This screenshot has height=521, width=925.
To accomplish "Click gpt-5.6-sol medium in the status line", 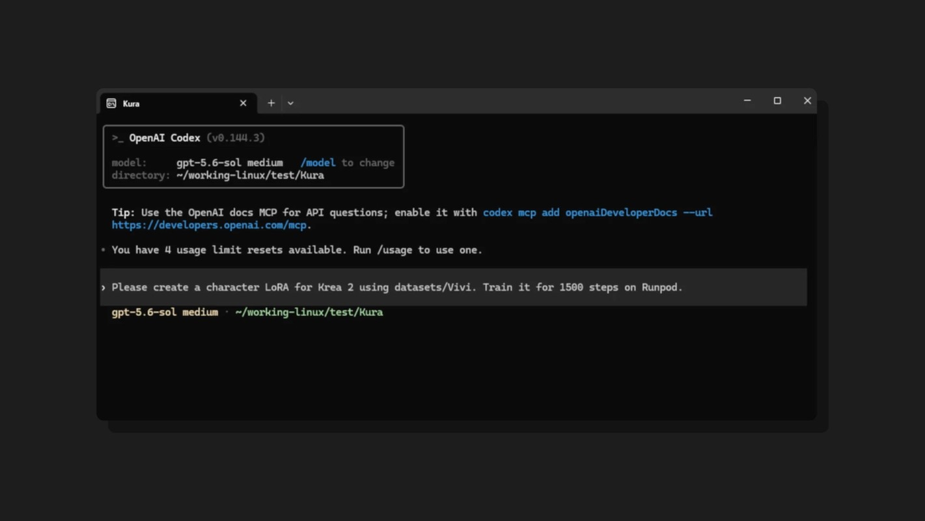I will point(165,313).
